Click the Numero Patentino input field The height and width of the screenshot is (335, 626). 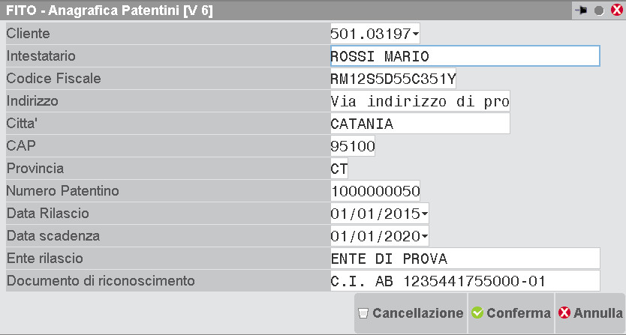[x=375, y=191]
